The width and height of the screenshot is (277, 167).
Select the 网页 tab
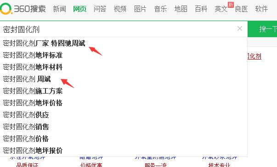click(79, 9)
